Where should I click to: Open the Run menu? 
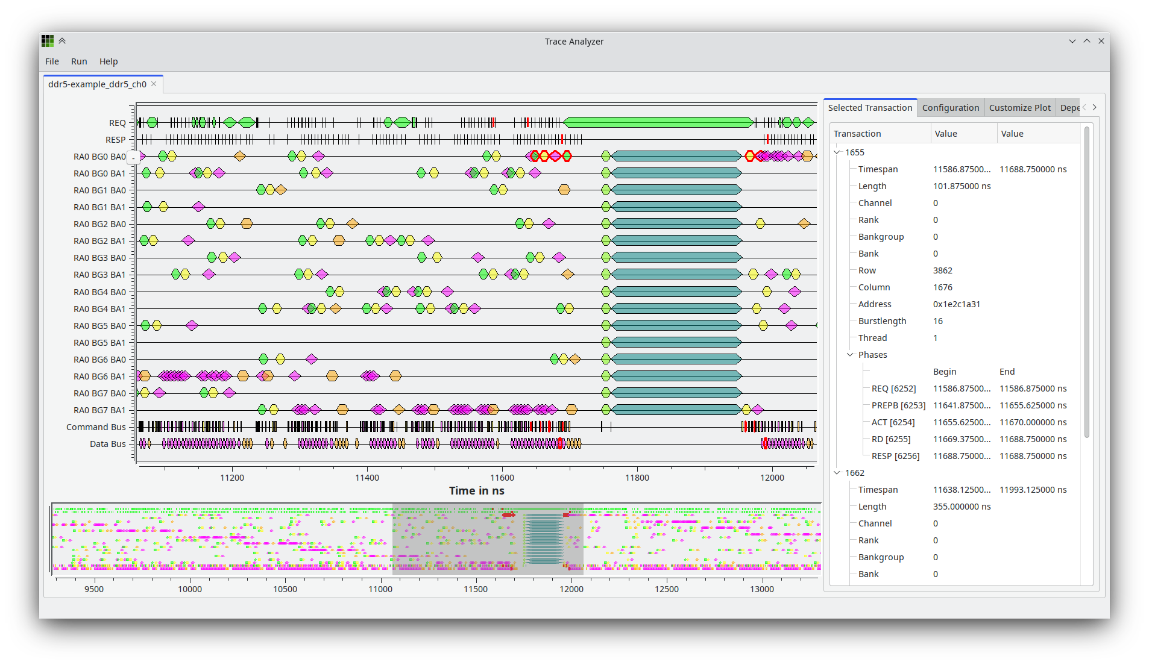click(x=79, y=61)
